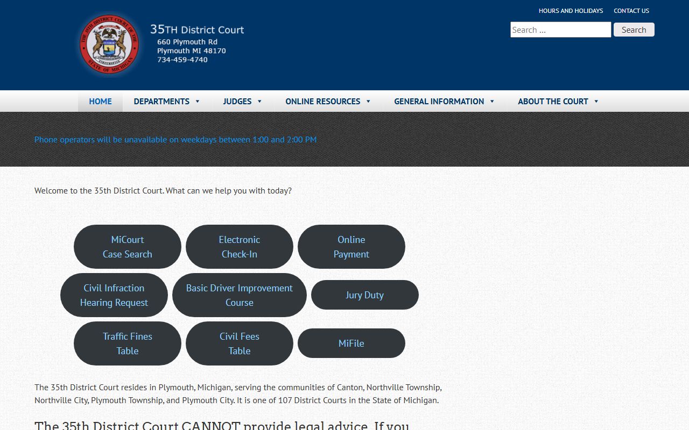This screenshot has height=430, width=689.
Task: Open Civil Infraction Hearing Request
Action: click(x=114, y=295)
